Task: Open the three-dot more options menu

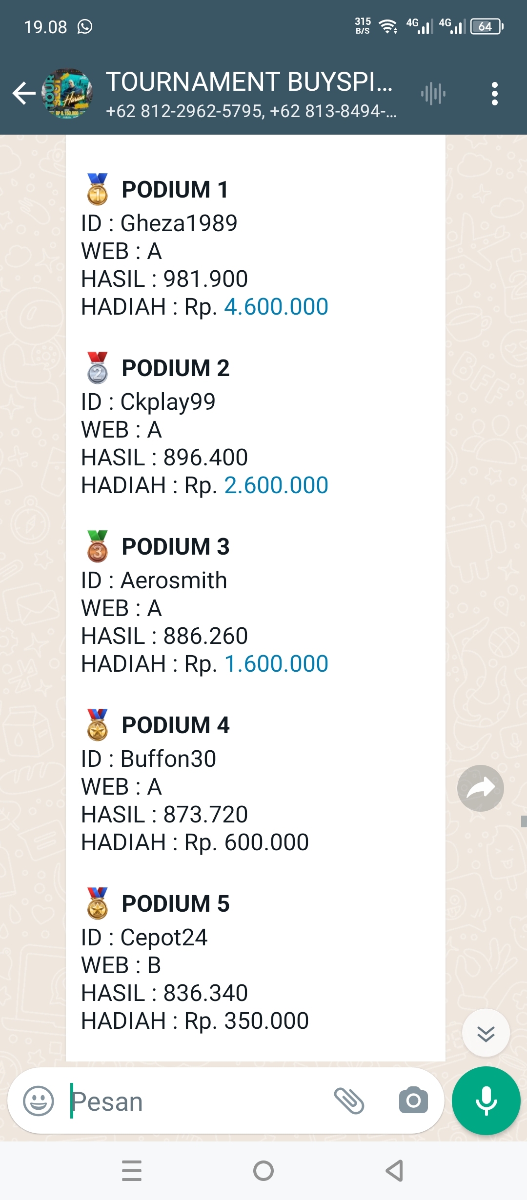Action: (494, 94)
